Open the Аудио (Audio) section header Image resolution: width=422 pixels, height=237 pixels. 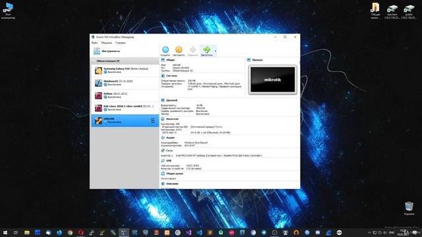point(170,138)
